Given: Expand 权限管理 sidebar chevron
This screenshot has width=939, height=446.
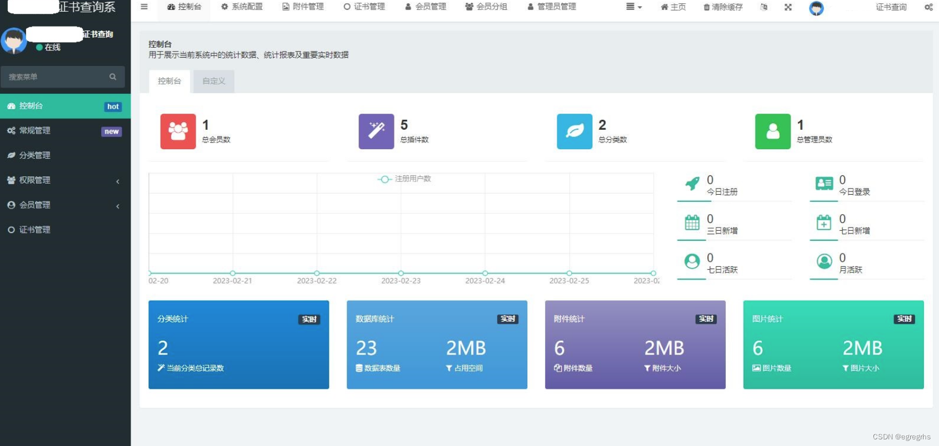Looking at the screenshot, I should pos(118,181).
